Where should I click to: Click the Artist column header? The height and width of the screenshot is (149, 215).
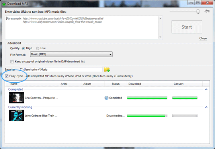(x=70, y=84)
